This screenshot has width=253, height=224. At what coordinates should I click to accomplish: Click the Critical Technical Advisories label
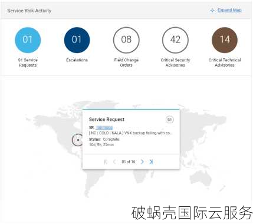coord(225,62)
